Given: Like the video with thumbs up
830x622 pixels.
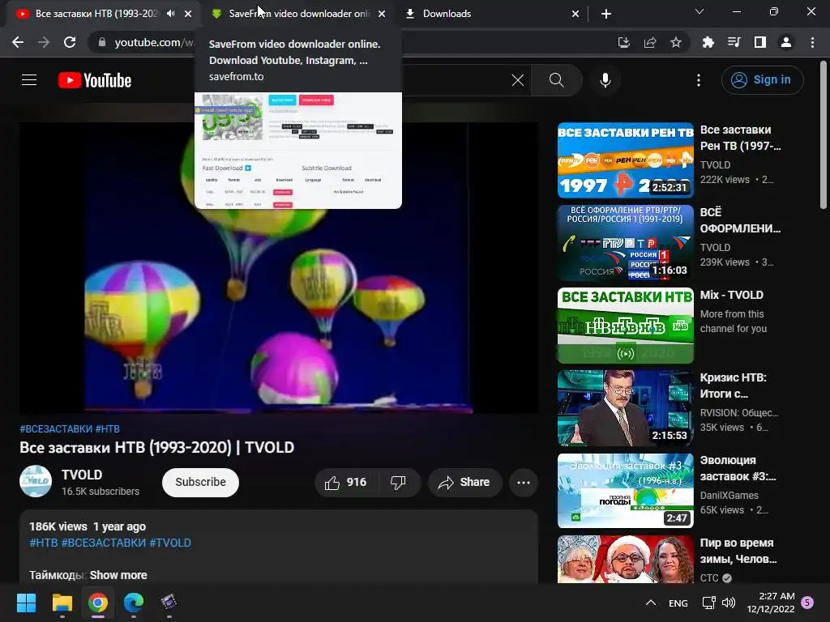Looking at the screenshot, I should (x=346, y=483).
